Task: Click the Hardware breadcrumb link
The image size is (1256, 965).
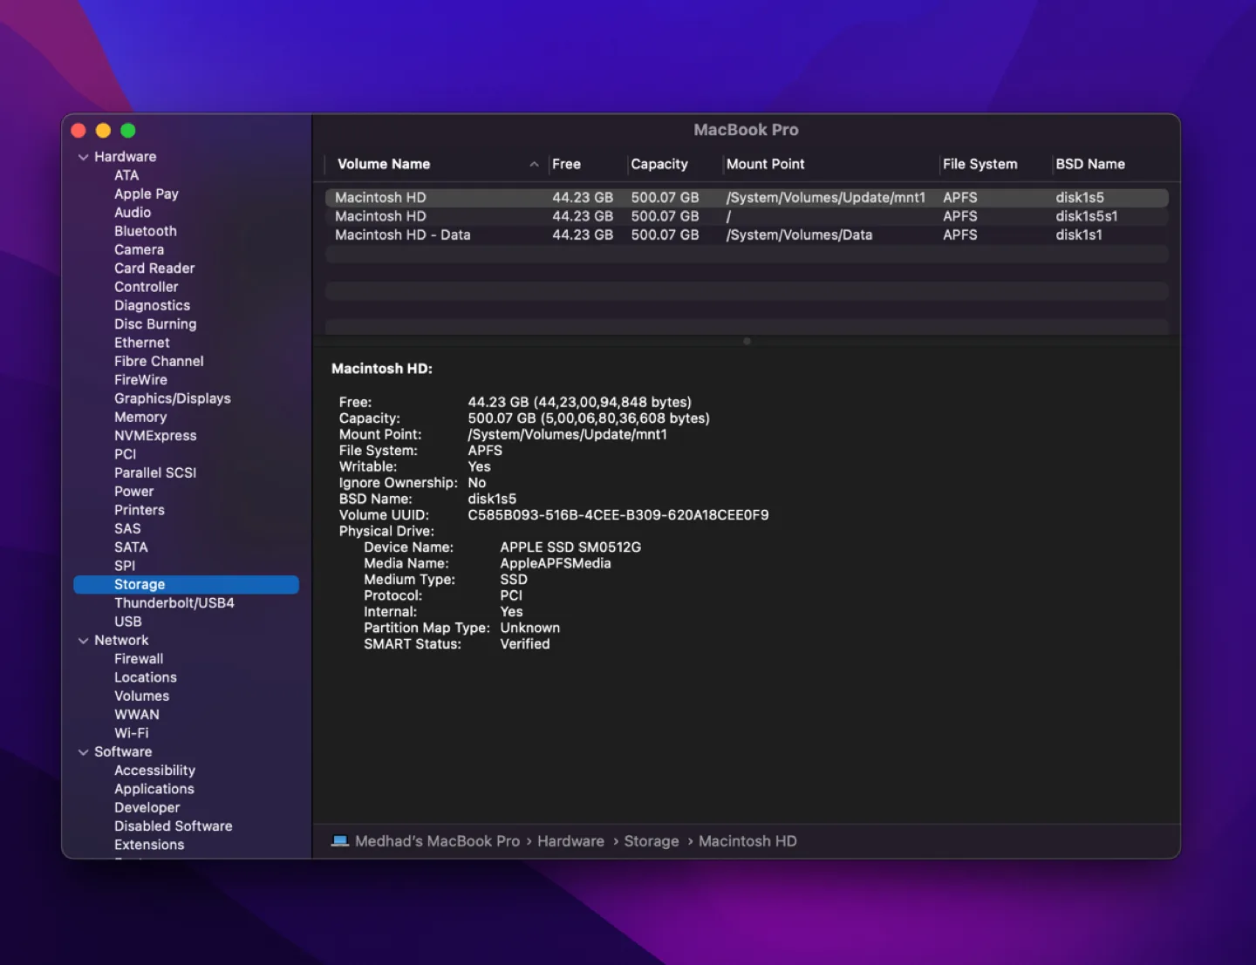Action: pyautogui.click(x=570, y=841)
